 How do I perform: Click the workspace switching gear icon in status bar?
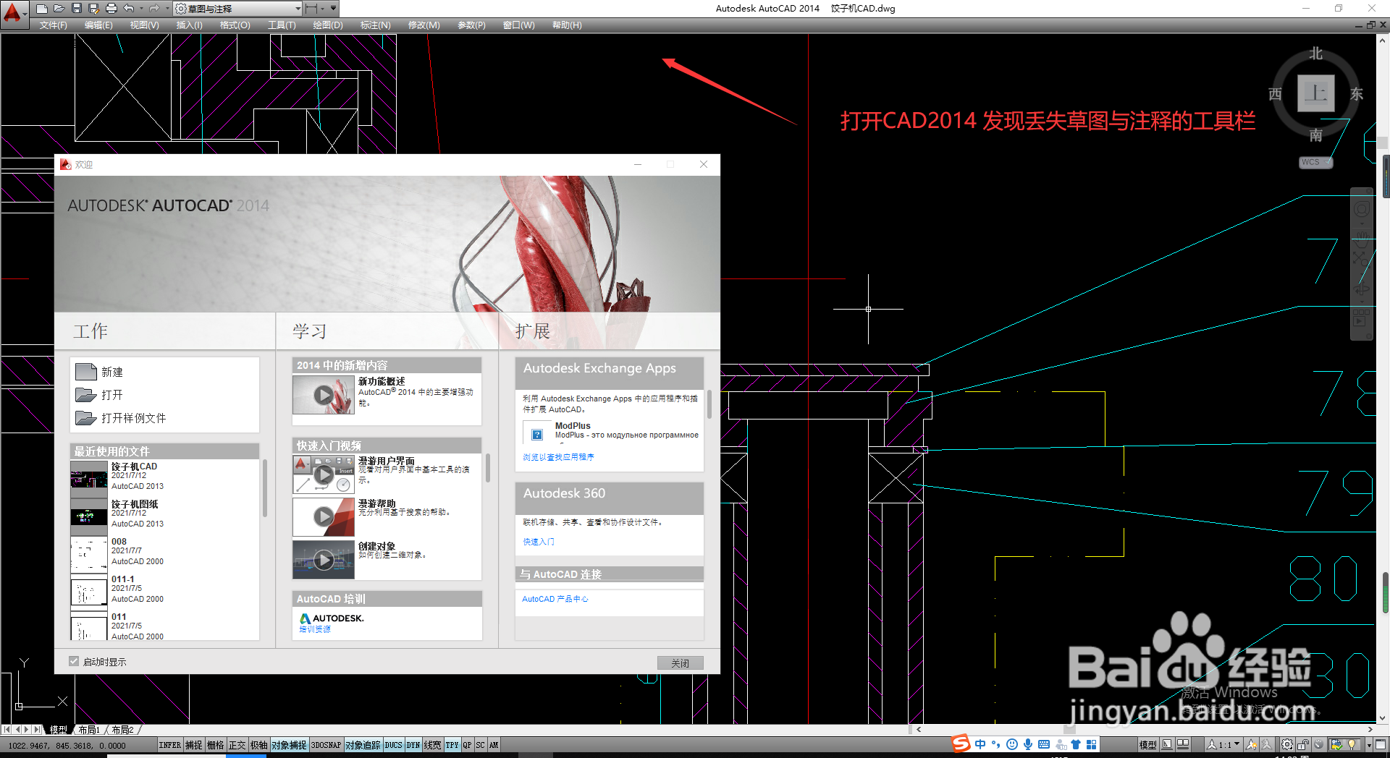1287,744
